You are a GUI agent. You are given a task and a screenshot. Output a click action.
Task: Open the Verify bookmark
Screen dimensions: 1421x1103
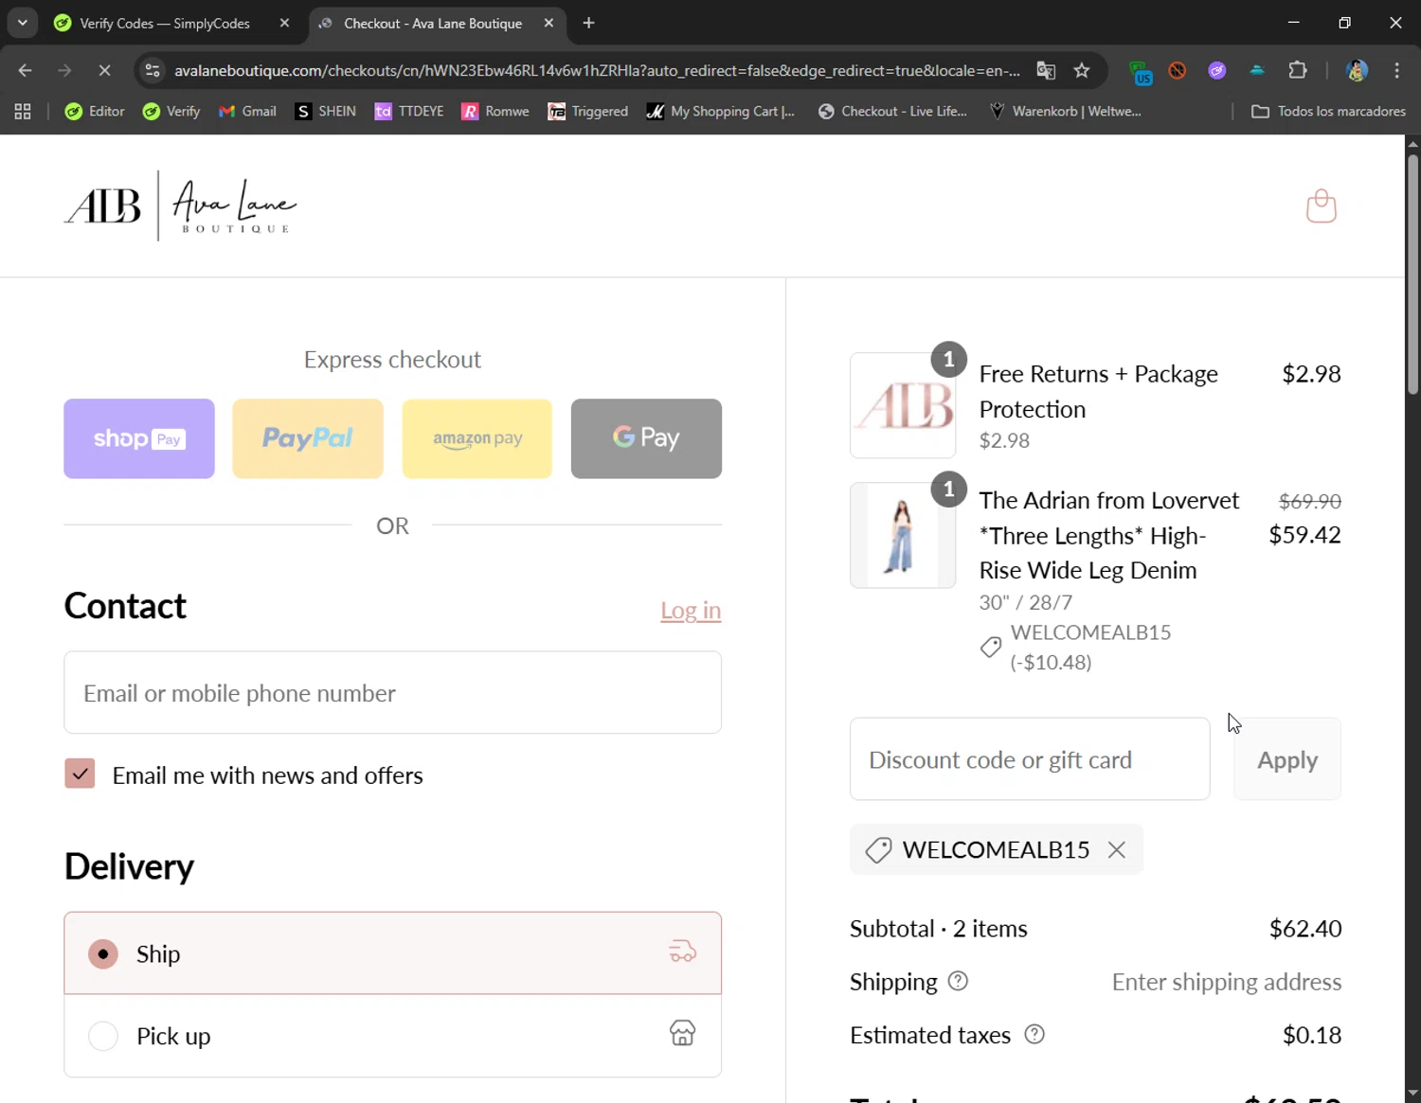click(x=171, y=112)
